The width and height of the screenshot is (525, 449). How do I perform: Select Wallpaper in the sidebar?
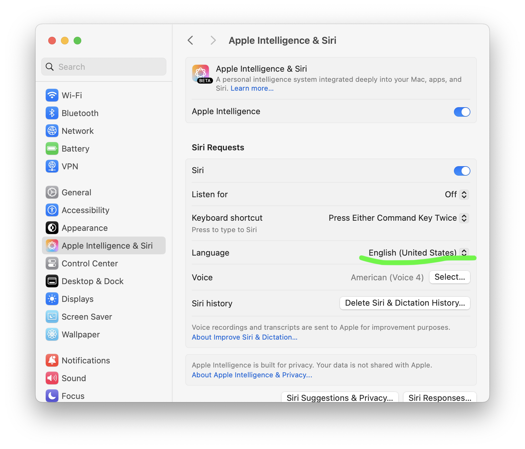(104, 334)
